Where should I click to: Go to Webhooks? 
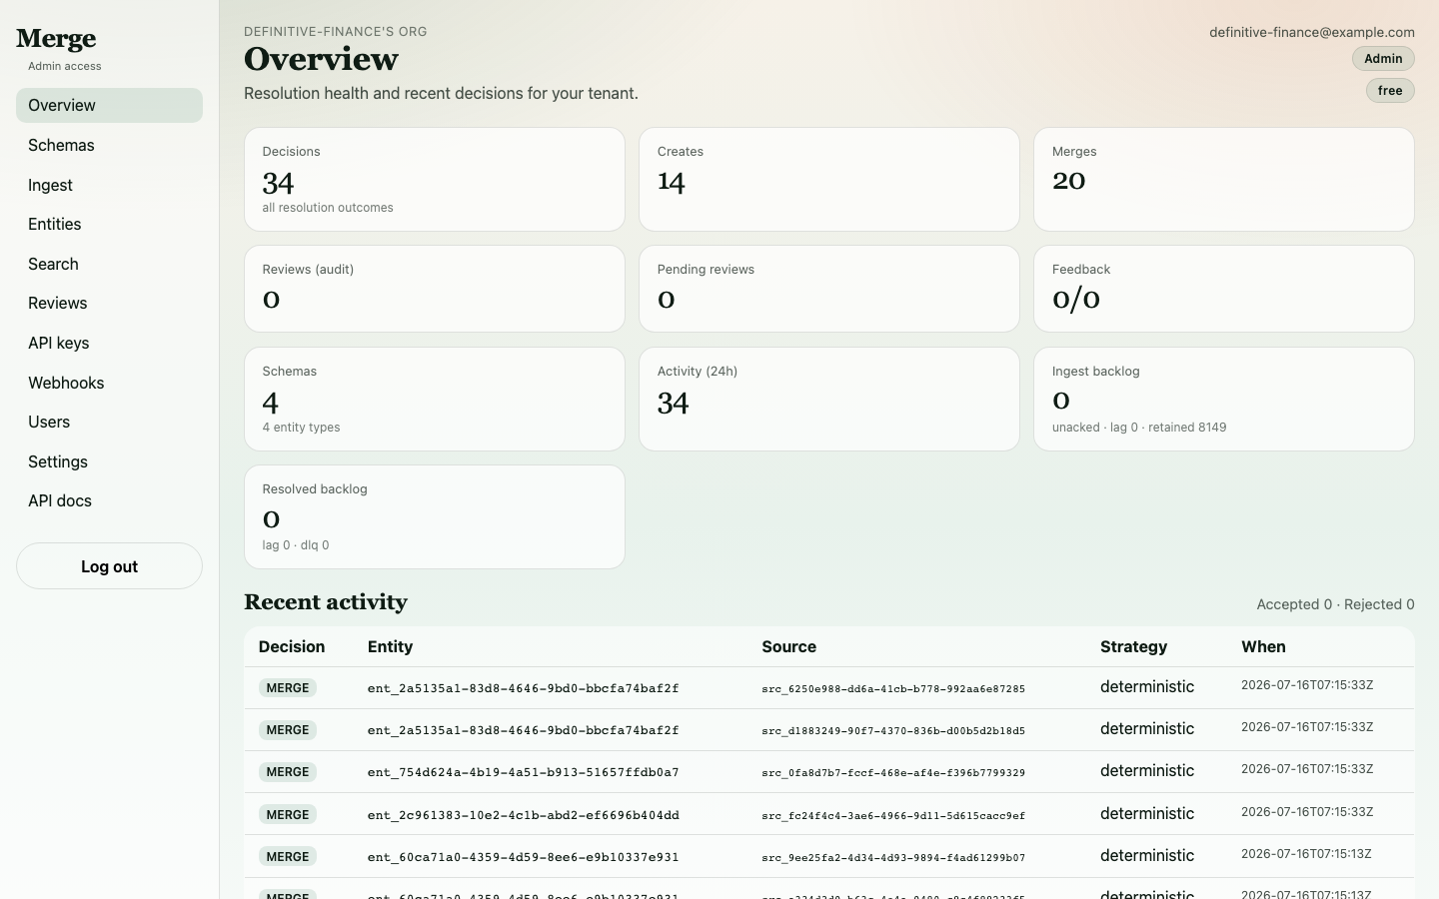tap(109, 383)
